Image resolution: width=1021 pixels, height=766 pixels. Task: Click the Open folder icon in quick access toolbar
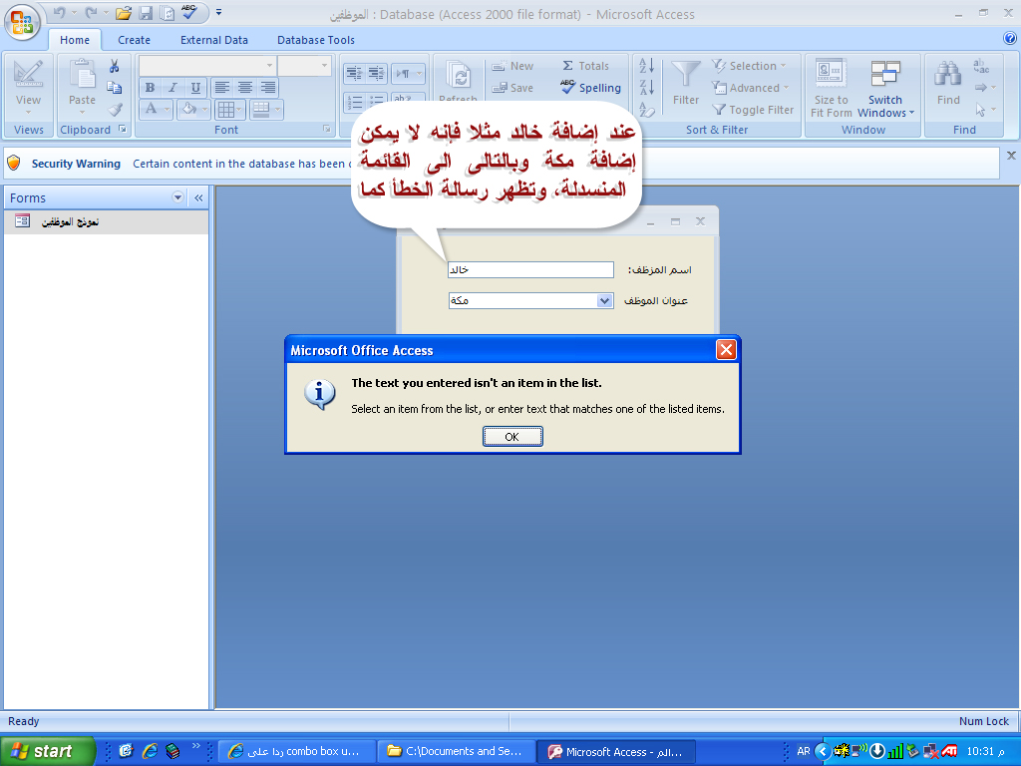pos(124,12)
